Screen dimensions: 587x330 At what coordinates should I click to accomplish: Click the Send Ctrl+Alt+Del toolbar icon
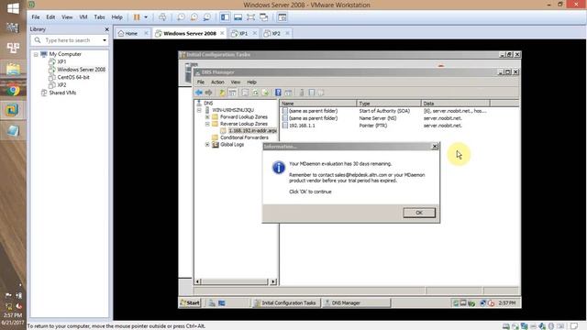(162, 17)
